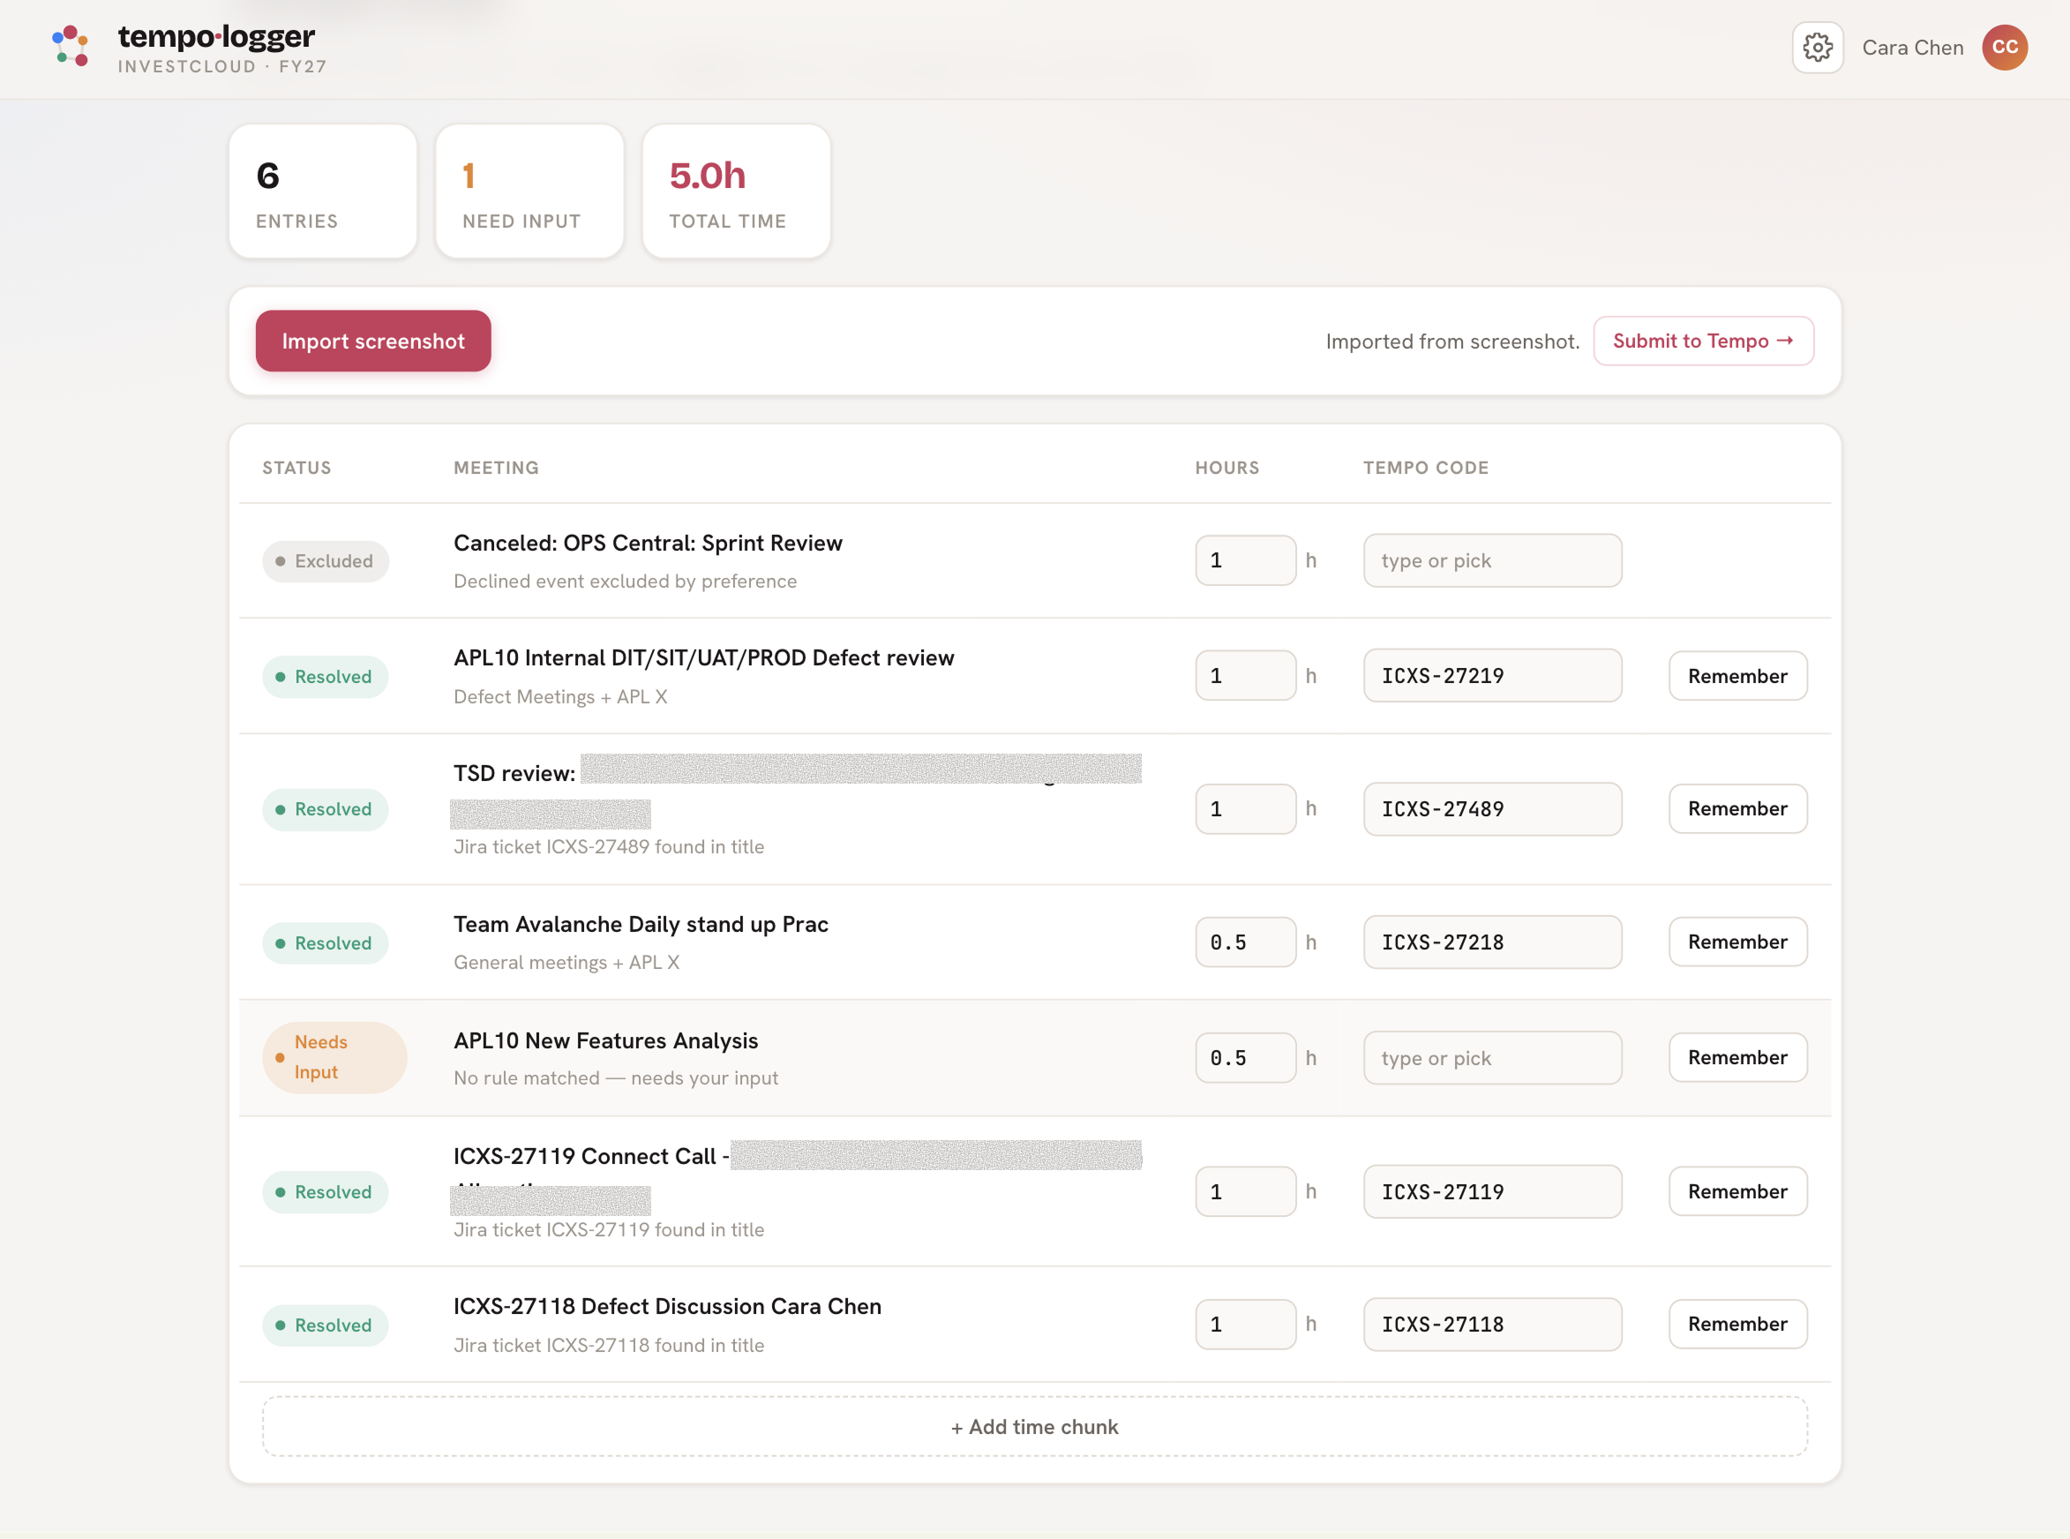Click 'Declined event excluded by preference' note

624,582
